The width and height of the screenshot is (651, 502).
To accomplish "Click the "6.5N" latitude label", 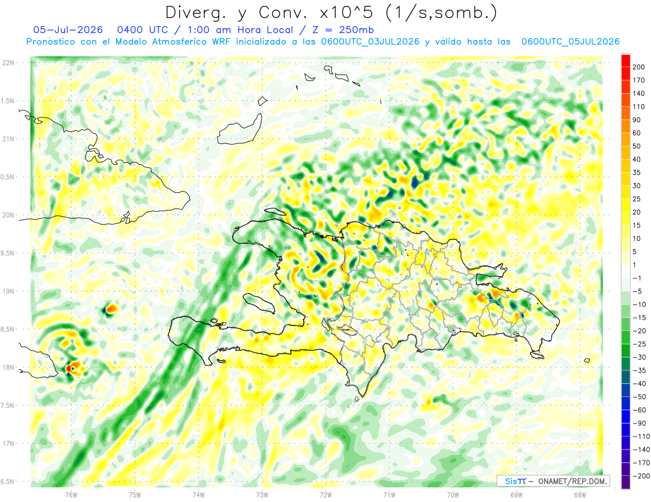I will click(8, 481).
